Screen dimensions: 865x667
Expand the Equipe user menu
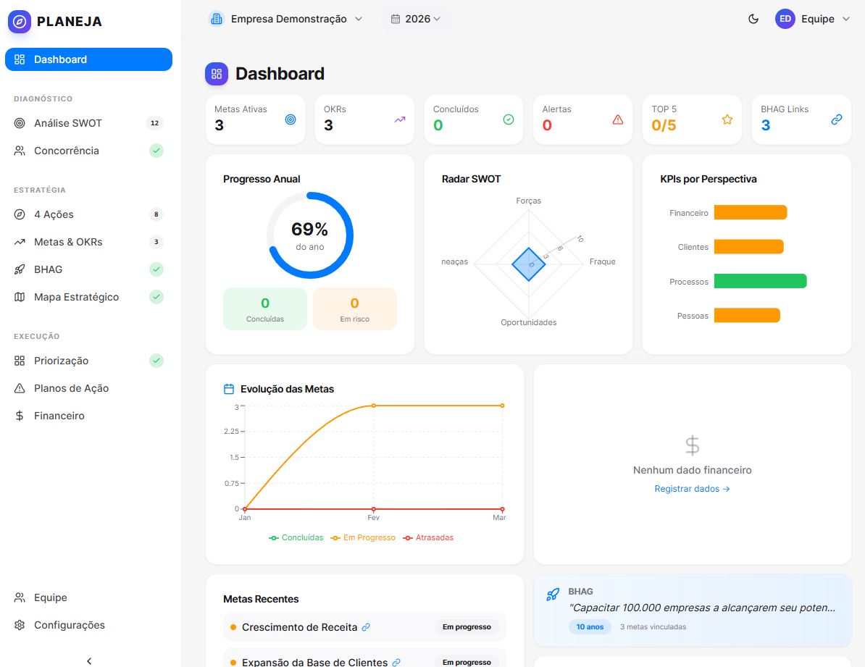(x=813, y=19)
